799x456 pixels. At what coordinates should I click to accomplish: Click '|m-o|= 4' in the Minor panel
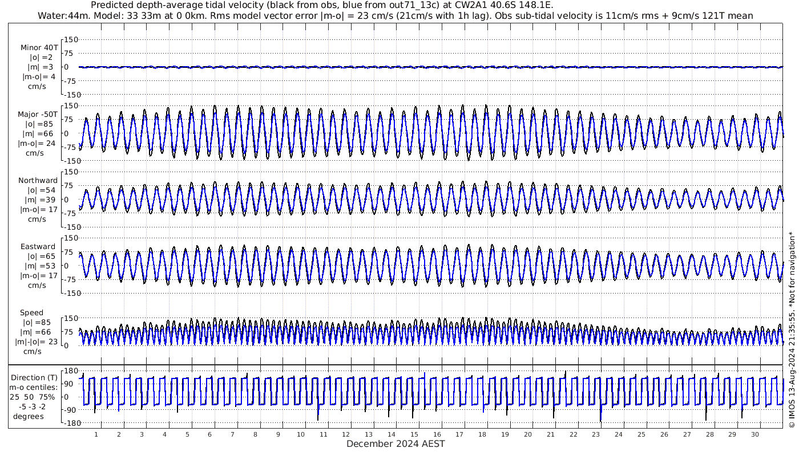pyautogui.click(x=39, y=77)
